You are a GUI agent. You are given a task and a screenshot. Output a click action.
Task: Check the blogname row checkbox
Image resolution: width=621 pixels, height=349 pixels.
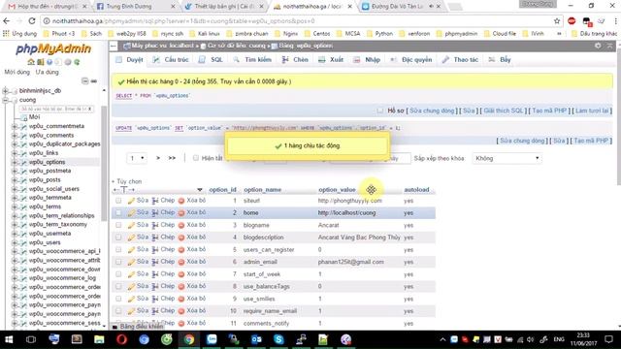pyautogui.click(x=118, y=225)
